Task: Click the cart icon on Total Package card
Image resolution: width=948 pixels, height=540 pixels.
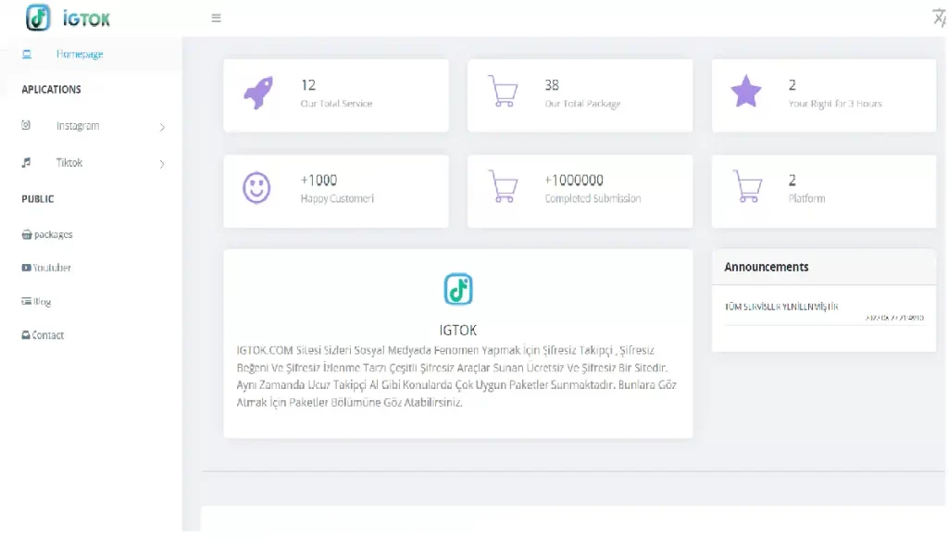Action: (x=503, y=91)
